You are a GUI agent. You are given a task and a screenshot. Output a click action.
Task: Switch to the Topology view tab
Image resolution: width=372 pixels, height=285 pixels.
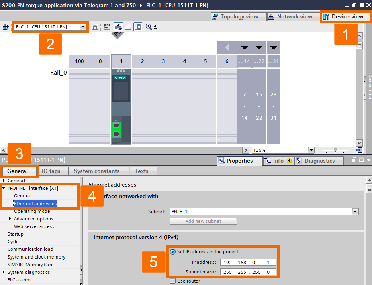(x=238, y=16)
